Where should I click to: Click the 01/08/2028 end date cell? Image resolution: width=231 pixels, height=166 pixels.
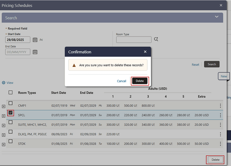pyautogui.click(x=88, y=144)
